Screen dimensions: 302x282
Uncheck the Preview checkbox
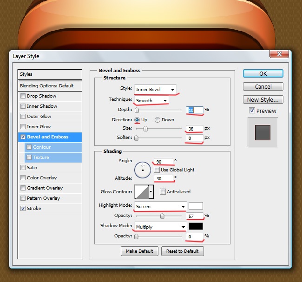pyautogui.click(x=252, y=111)
